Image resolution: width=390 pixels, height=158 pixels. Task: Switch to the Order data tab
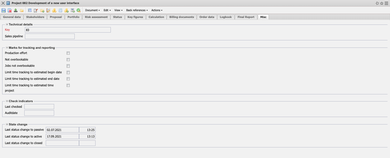click(x=207, y=17)
